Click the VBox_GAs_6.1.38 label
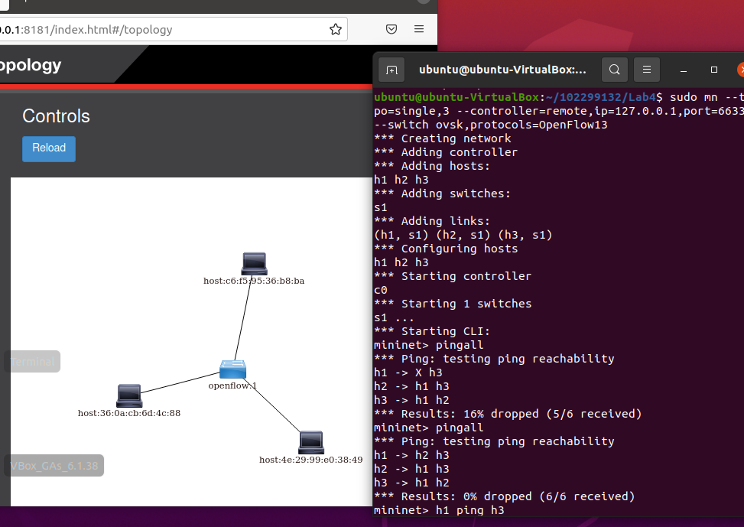Viewport: 744px width, 527px height. (54, 466)
